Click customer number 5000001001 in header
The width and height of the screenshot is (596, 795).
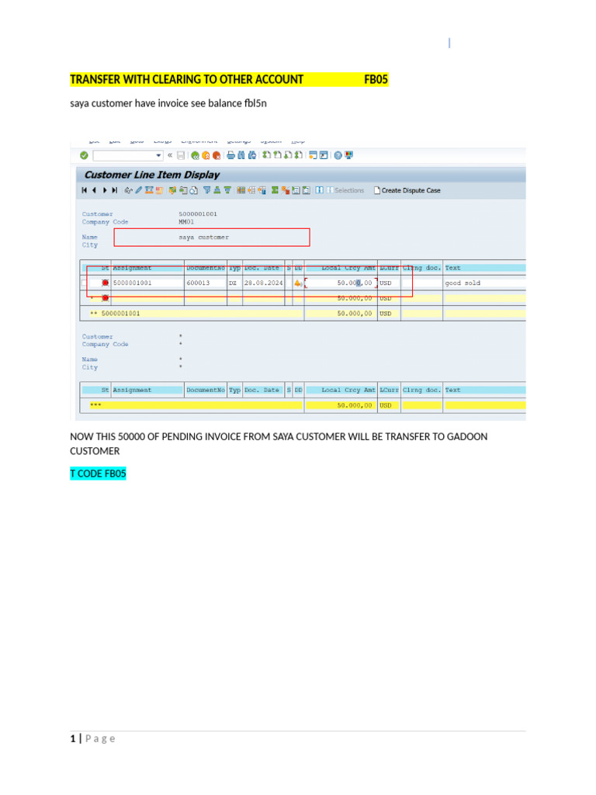[198, 214]
